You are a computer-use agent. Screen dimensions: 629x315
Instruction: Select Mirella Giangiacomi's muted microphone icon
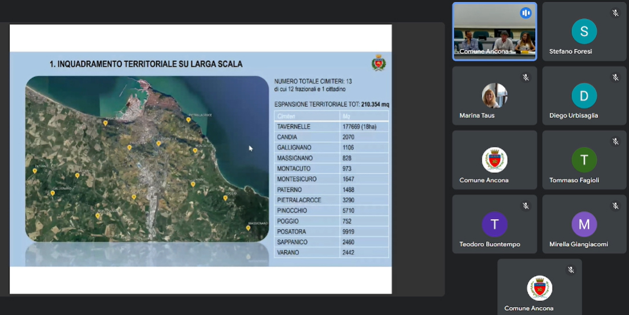click(x=616, y=206)
